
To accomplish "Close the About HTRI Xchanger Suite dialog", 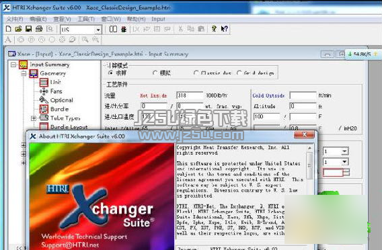I will click(304, 134).
